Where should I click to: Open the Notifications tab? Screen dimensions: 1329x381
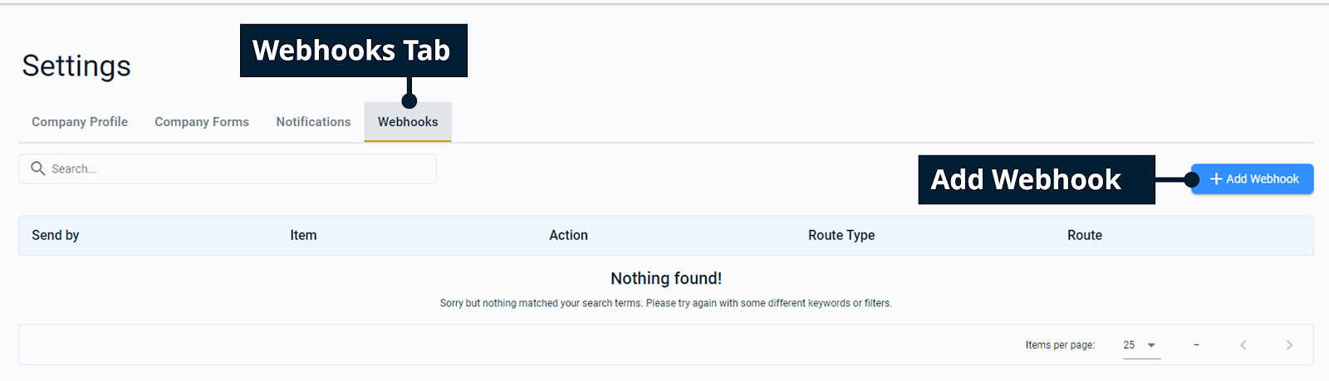pos(313,122)
